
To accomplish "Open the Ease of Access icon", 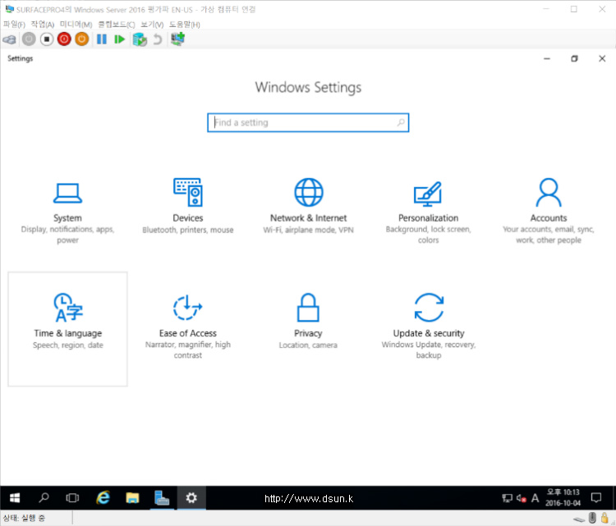I will coord(188,308).
